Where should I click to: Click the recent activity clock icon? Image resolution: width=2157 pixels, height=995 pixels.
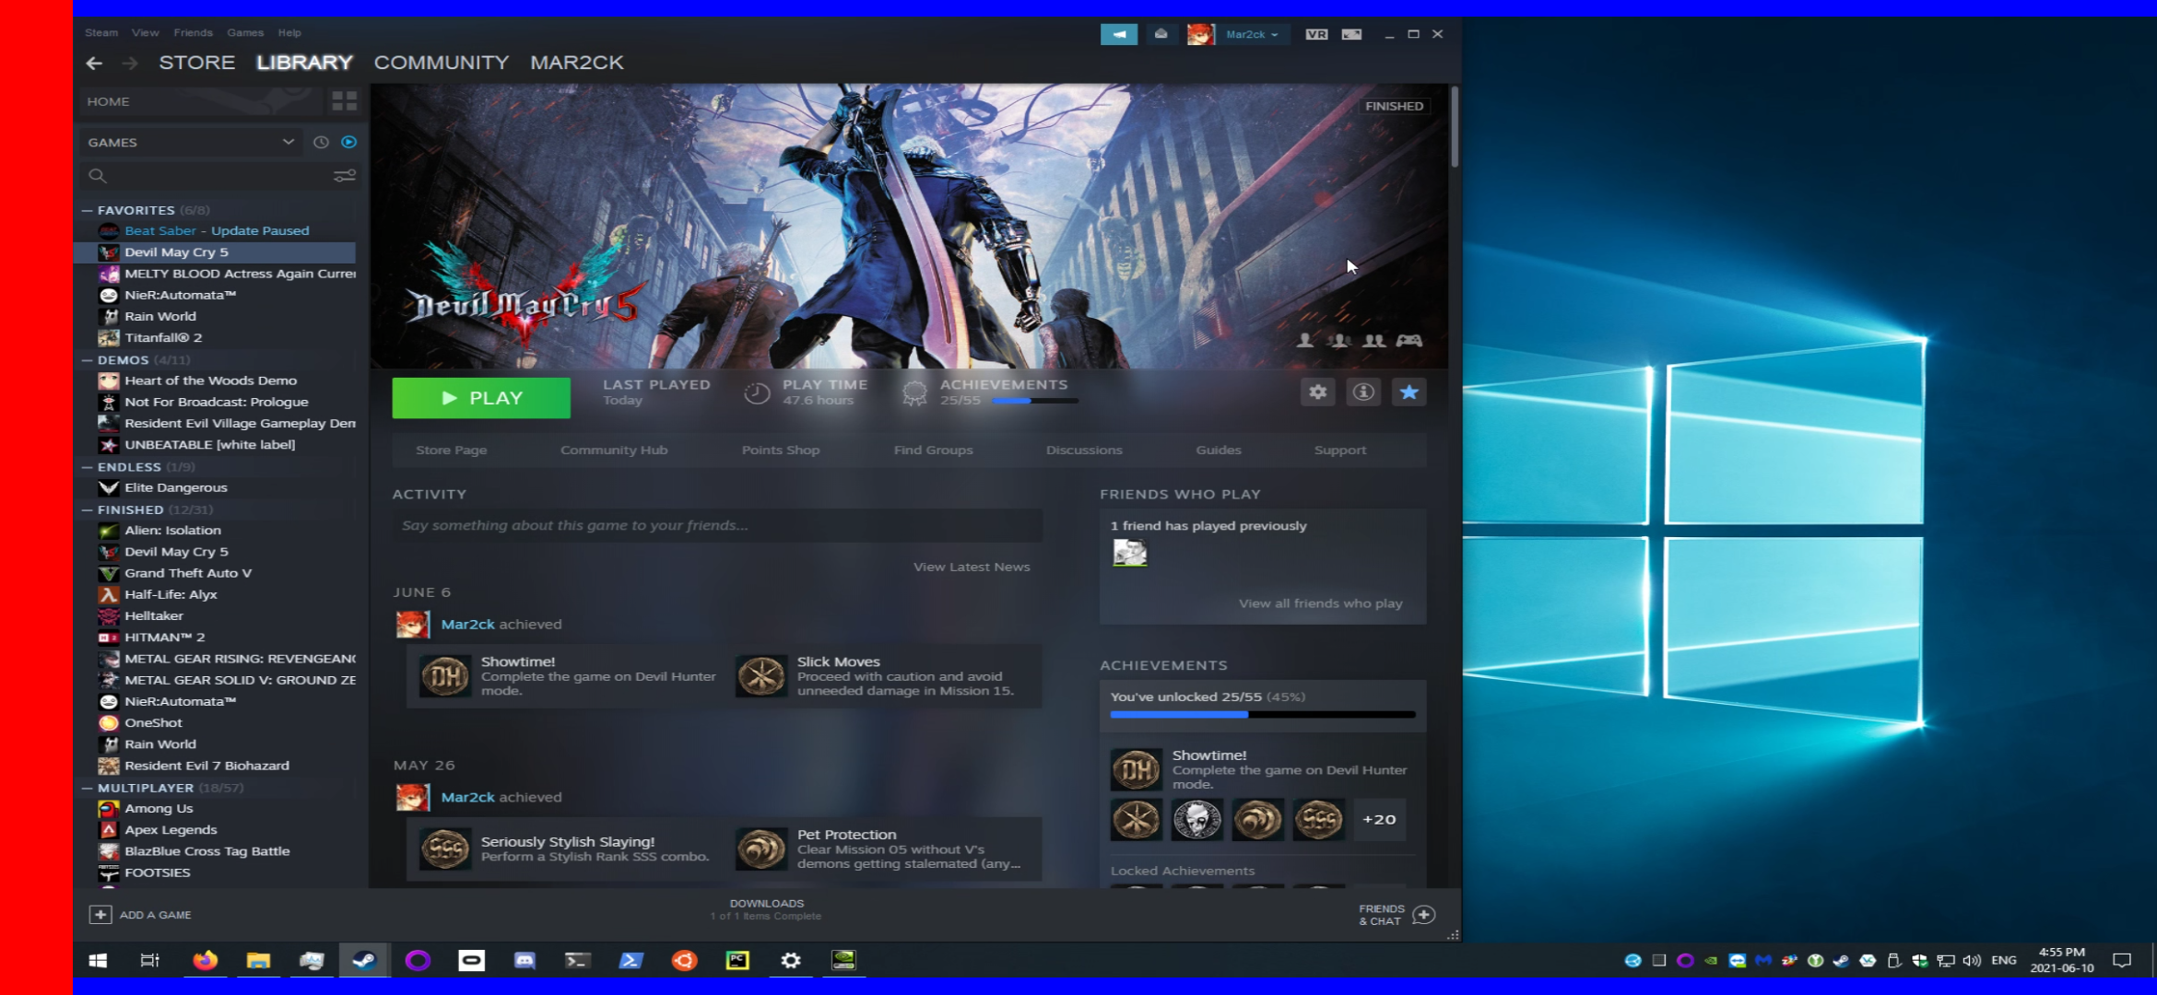pyautogui.click(x=321, y=143)
